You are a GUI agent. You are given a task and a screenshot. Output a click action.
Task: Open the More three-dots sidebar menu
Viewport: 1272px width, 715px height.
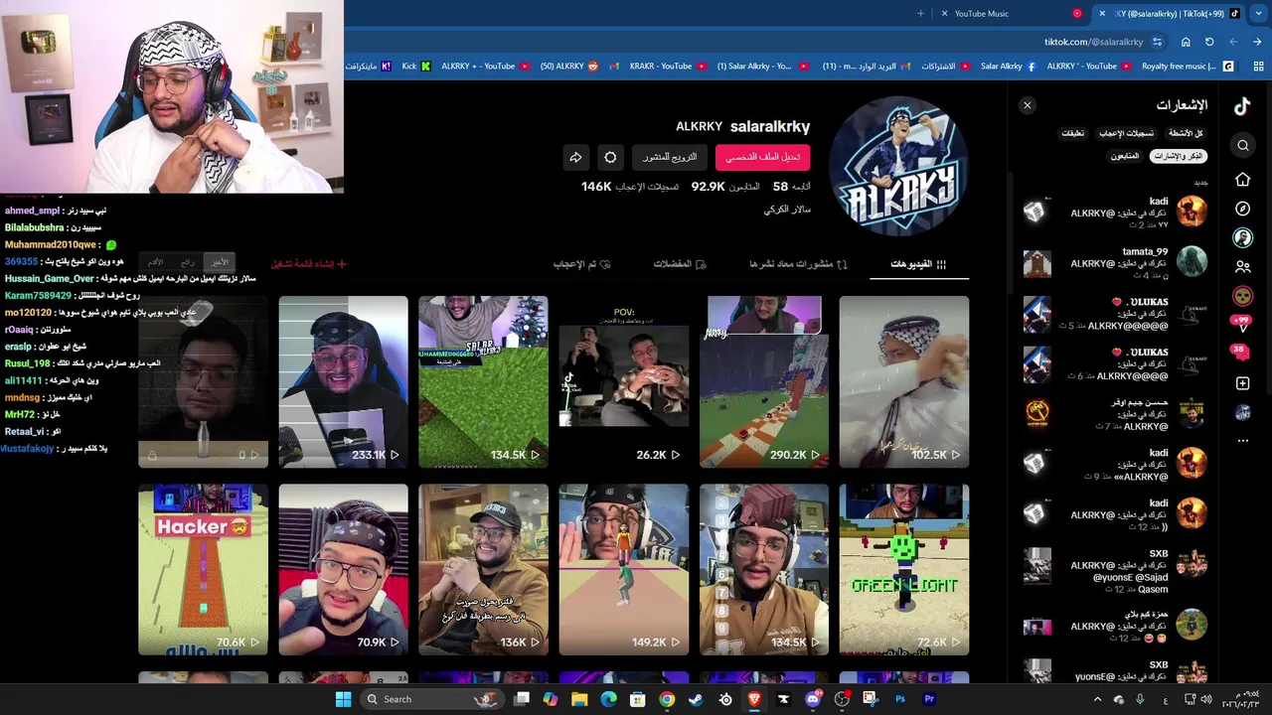click(x=1242, y=441)
